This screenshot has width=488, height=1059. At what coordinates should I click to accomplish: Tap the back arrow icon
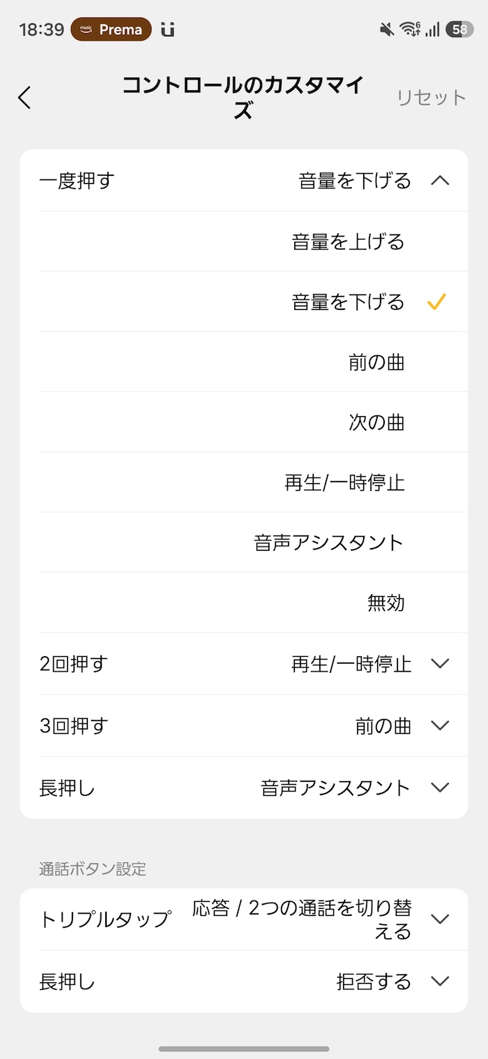point(25,98)
